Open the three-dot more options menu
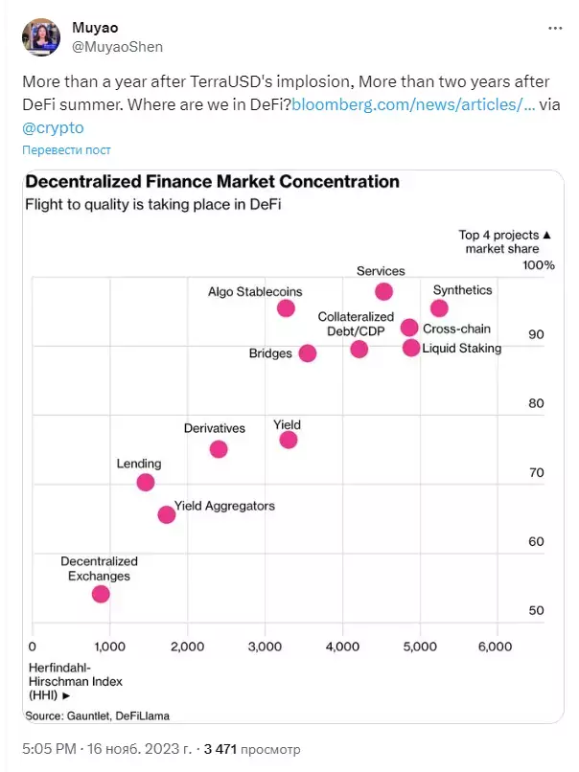The height and width of the screenshot is (772, 579). tap(555, 28)
